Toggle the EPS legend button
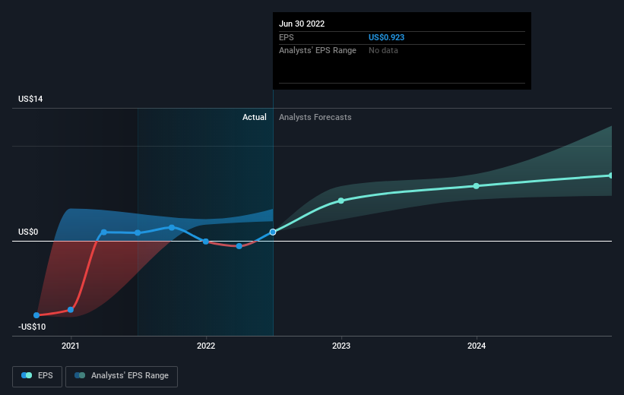Viewport: 624px width, 395px height. (37, 376)
